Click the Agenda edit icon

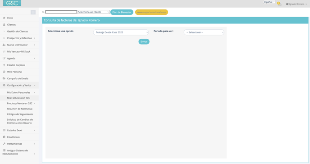click(4, 58)
